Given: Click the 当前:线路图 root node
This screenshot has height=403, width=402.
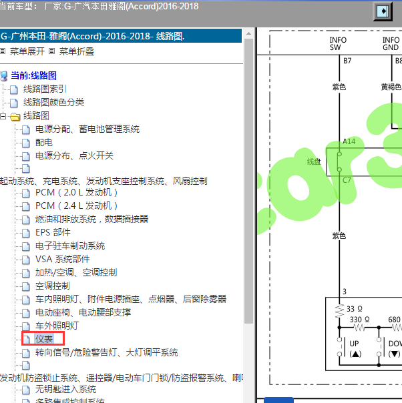Looking at the screenshot, I should [33, 75].
